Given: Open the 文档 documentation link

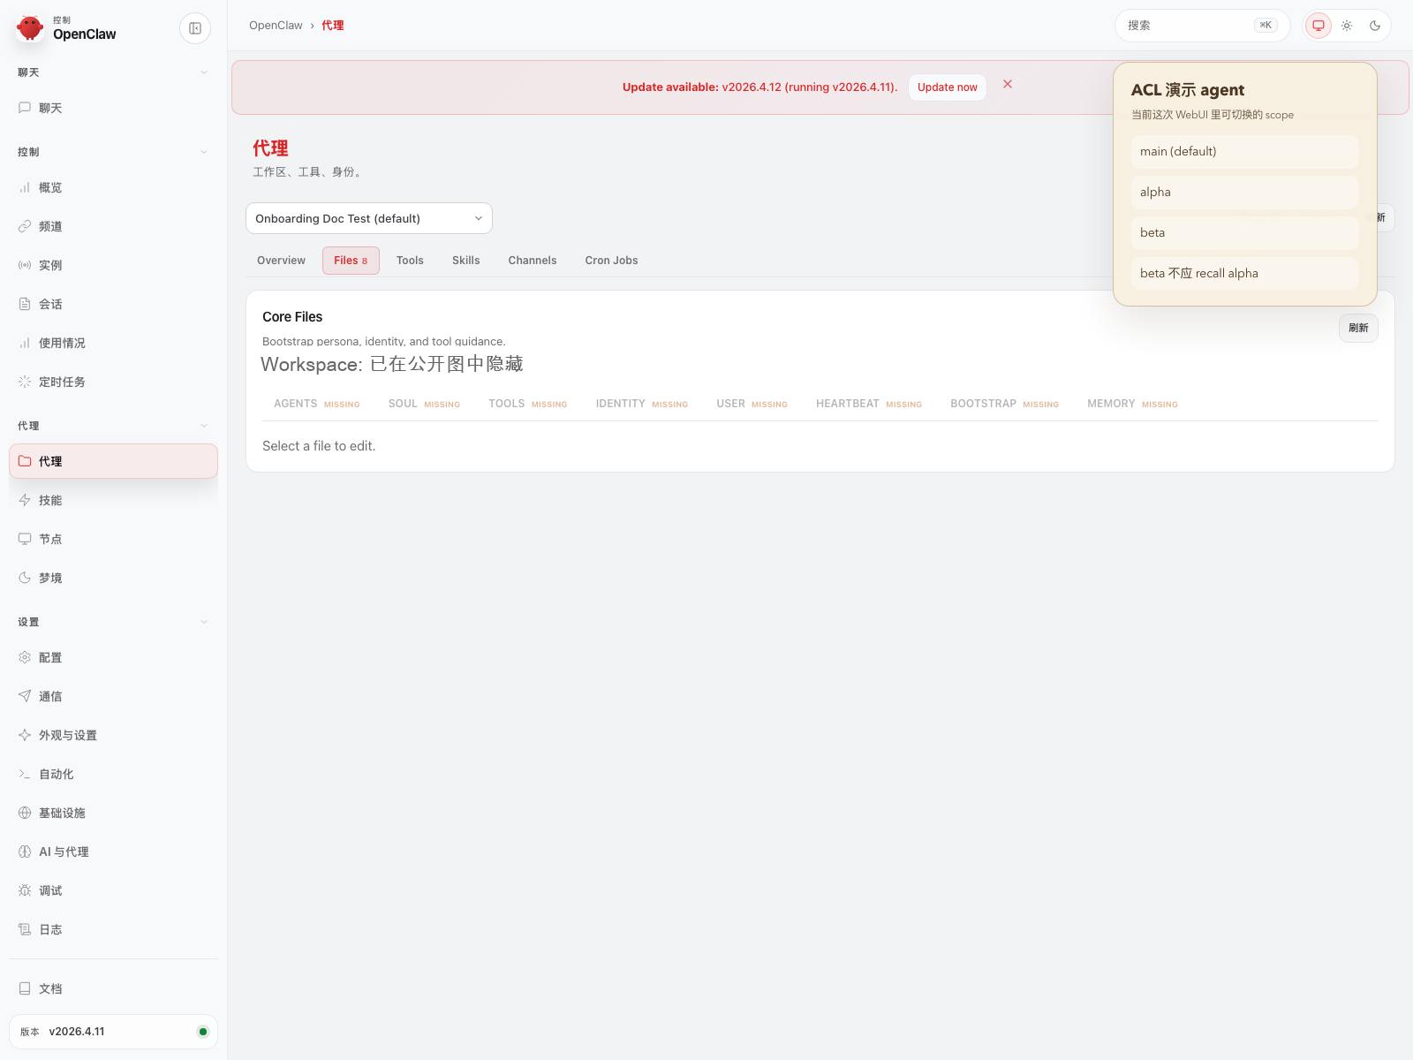Looking at the screenshot, I should point(113,988).
